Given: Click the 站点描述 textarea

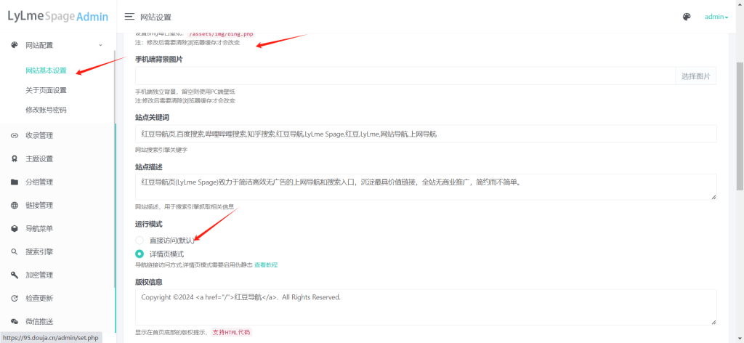Looking at the screenshot, I should pos(426,187).
